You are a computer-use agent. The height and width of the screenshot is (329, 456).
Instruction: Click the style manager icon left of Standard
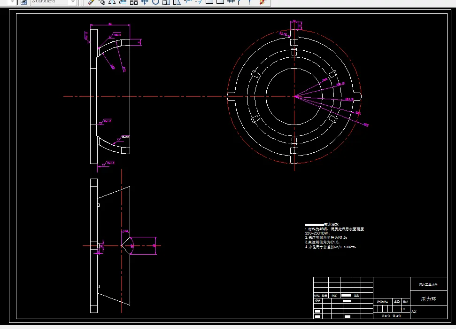tap(23, 2)
